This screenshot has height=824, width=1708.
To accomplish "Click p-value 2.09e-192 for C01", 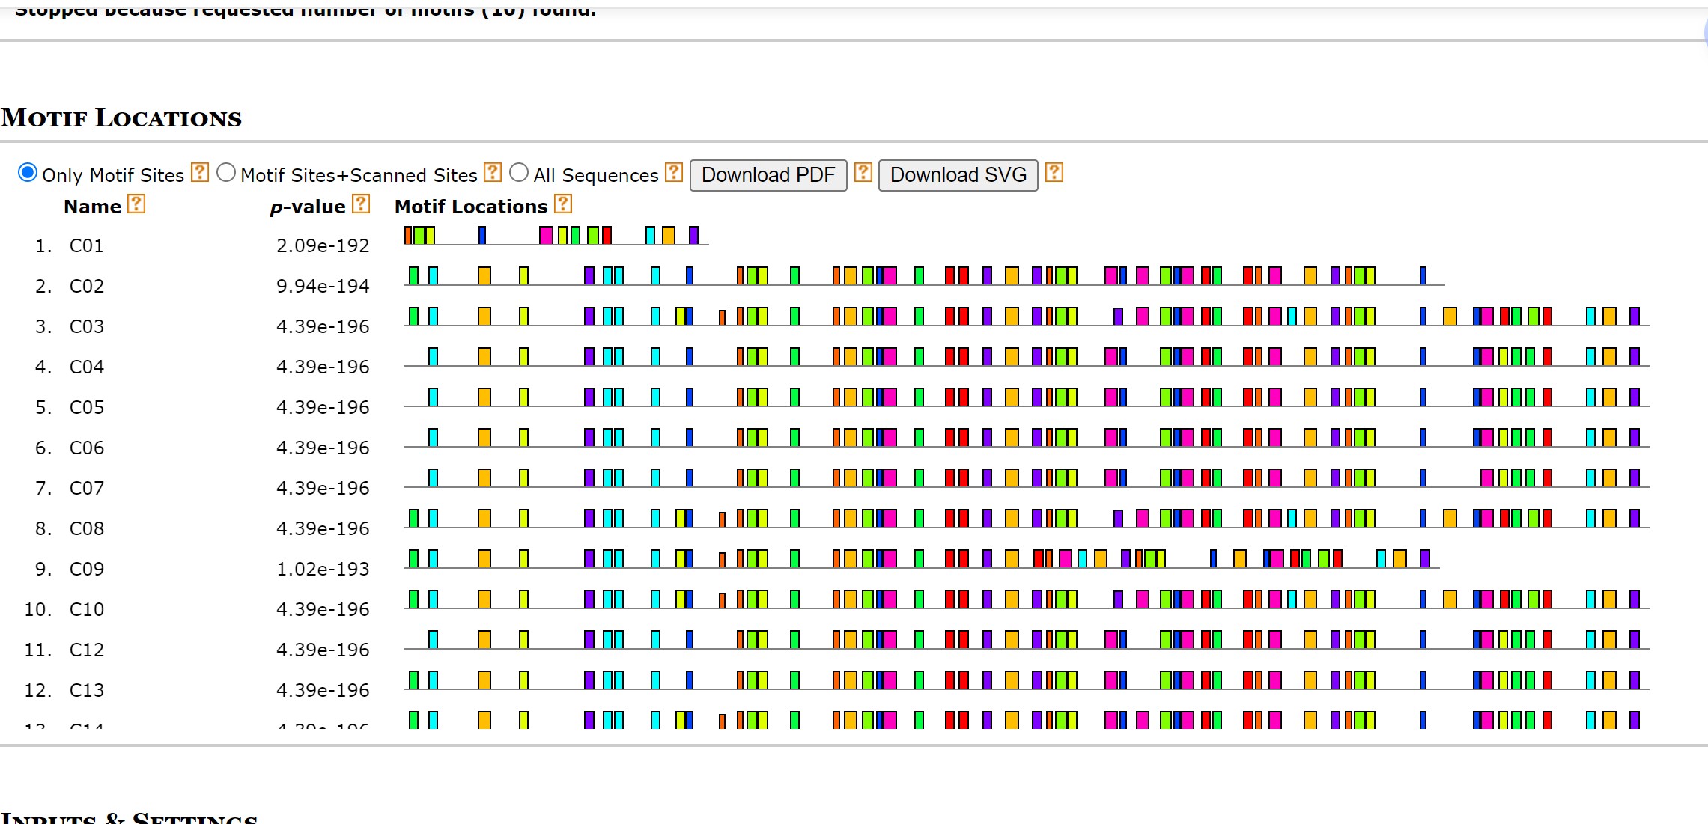I will 323,246.
